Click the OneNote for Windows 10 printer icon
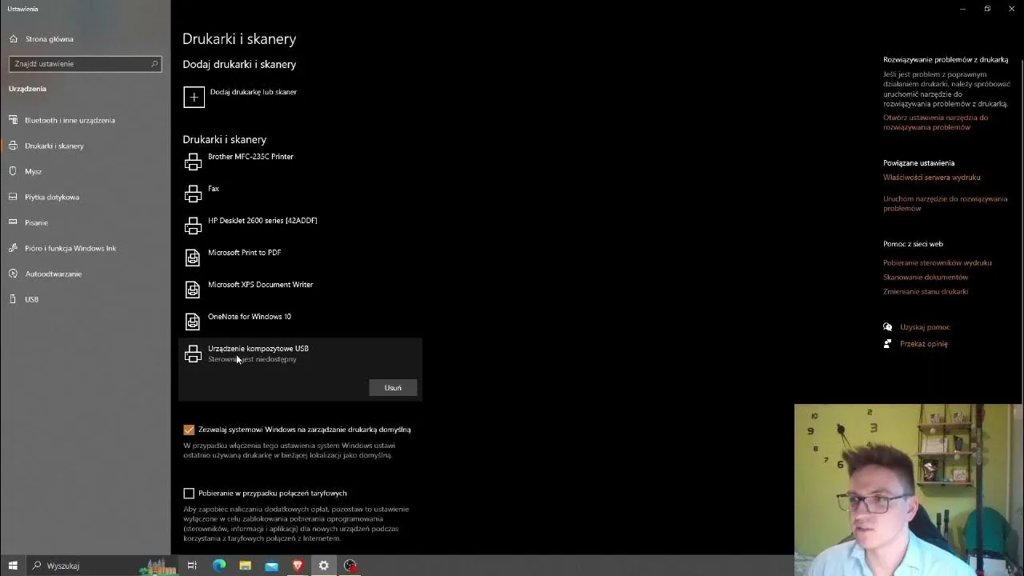 (193, 321)
